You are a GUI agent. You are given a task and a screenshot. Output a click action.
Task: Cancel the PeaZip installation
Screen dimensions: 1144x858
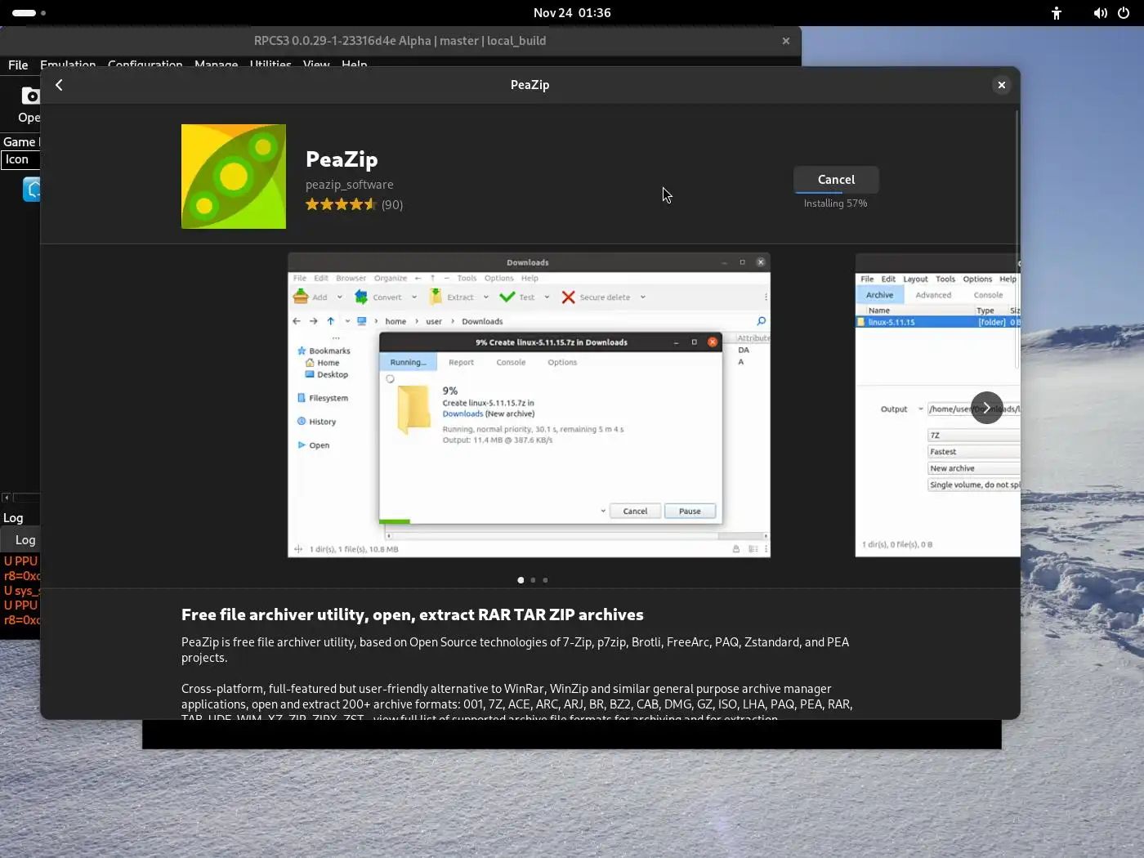click(x=836, y=180)
